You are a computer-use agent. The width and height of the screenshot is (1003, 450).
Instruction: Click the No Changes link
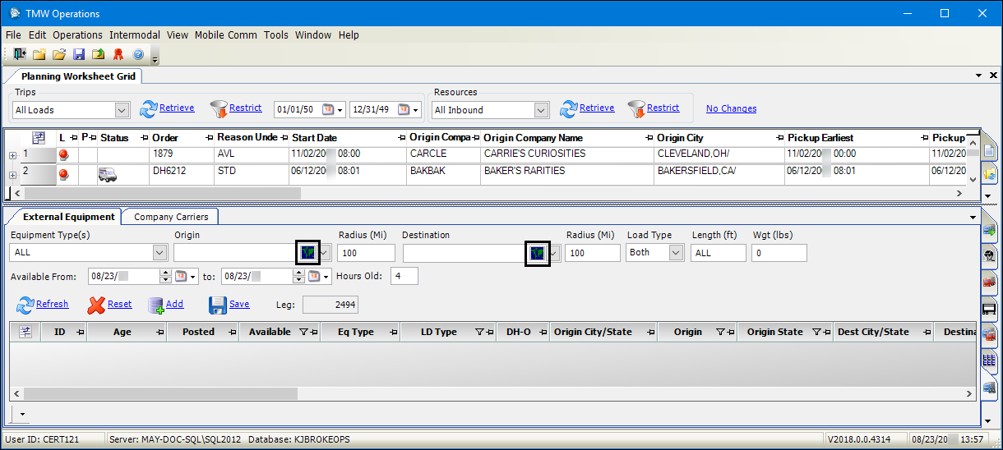point(731,108)
